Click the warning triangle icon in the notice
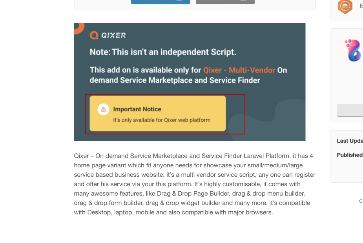 point(103,109)
